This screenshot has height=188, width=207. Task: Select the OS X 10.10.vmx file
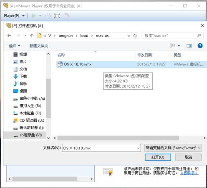[131, 64]
